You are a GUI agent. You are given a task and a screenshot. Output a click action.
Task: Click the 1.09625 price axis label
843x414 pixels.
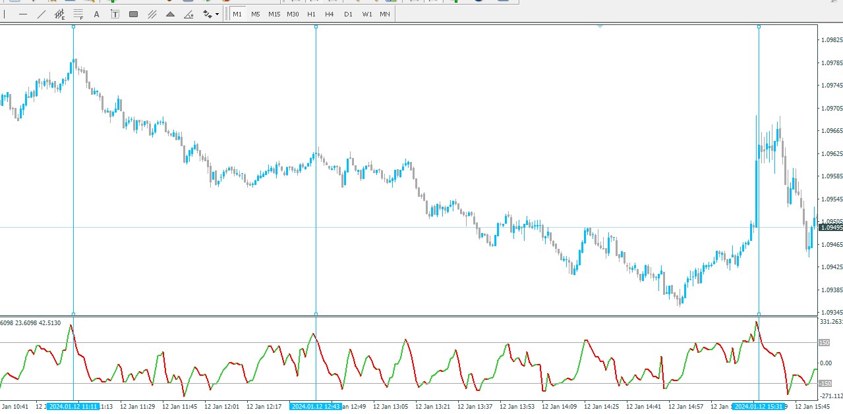[832, 154]
